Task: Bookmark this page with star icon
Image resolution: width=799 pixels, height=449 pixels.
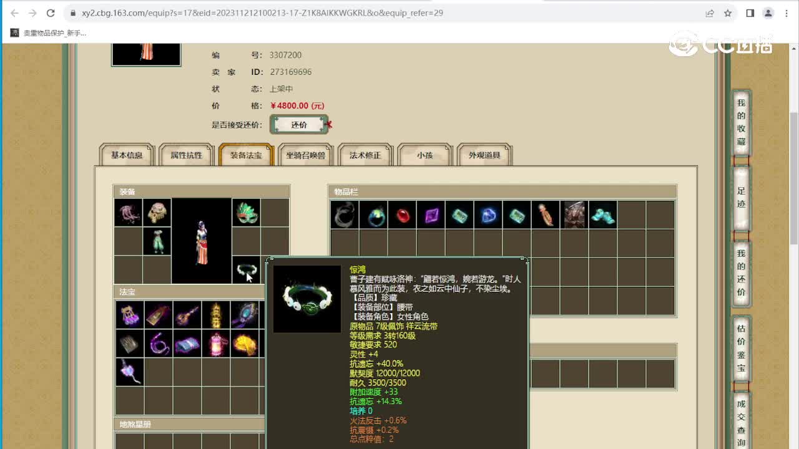Action: [728, 13]
